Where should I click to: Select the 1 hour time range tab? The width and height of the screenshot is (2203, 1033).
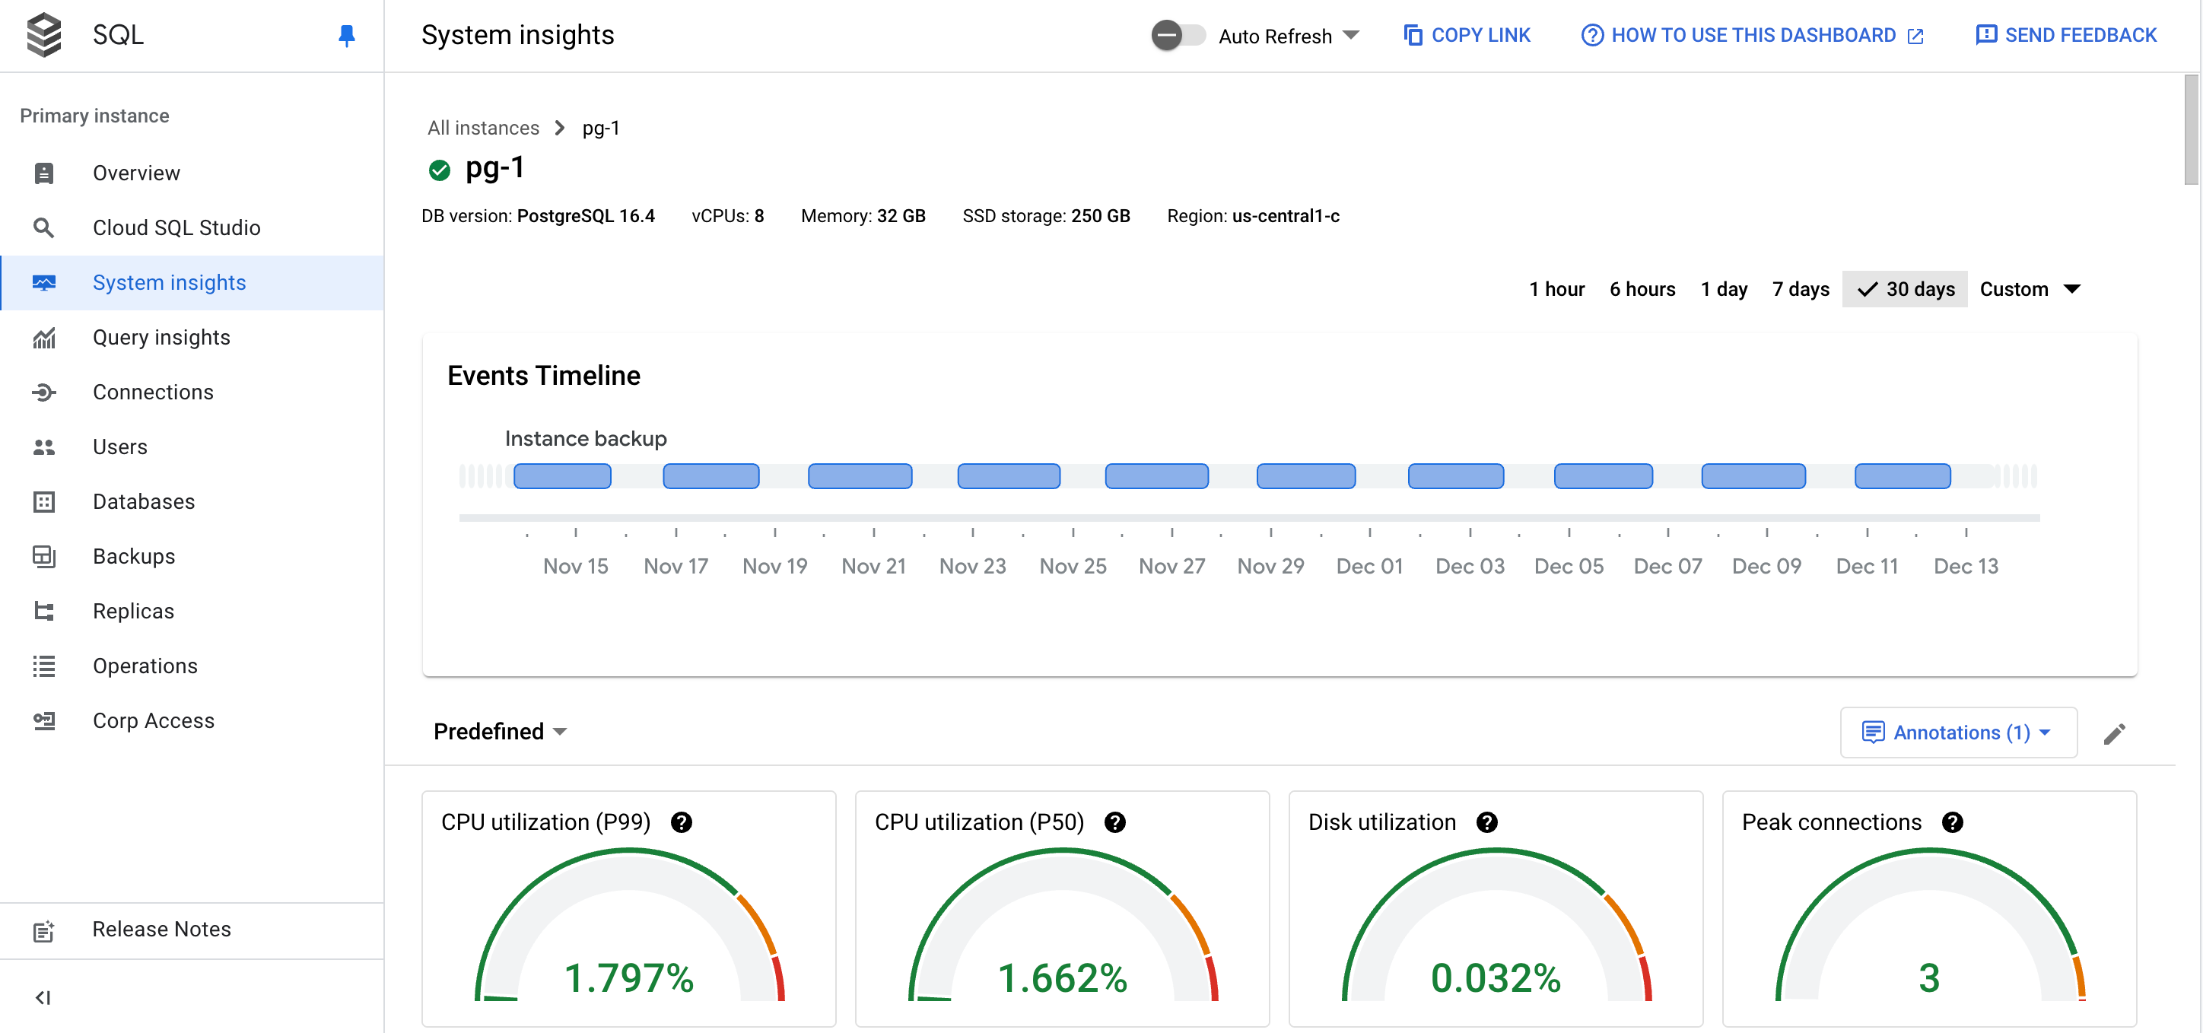click(1558, 288)
